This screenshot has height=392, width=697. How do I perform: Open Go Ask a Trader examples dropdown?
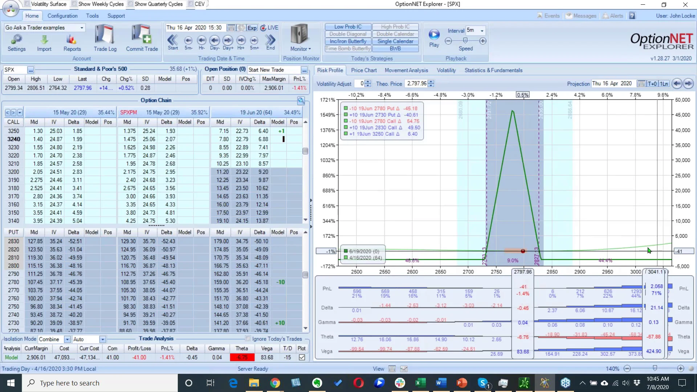pos(82,28)
